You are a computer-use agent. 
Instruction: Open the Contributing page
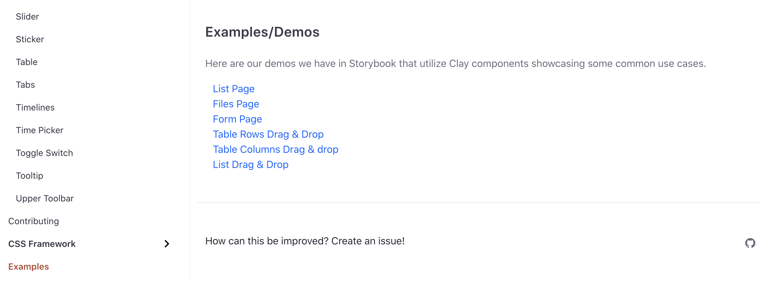coord(33,221)
